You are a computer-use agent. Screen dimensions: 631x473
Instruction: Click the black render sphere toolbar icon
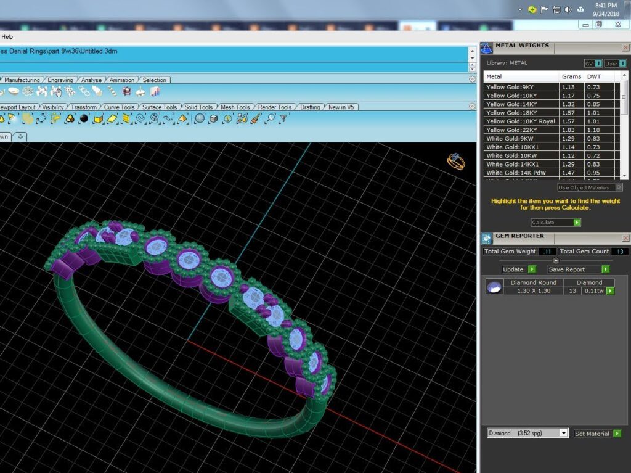pos(84,118)
